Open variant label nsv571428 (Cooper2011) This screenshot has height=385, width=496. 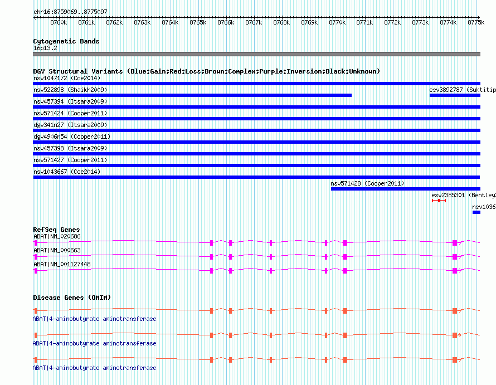(367, 183)
